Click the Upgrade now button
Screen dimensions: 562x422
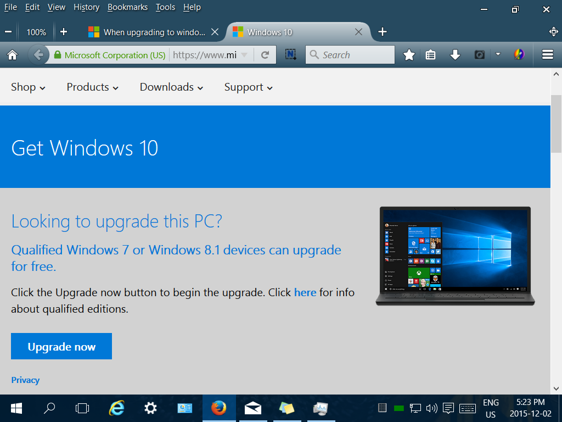coord(61,346)
